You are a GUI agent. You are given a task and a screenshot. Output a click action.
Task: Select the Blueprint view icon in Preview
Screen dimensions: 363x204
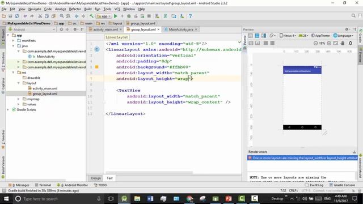(x=257, y=36)
